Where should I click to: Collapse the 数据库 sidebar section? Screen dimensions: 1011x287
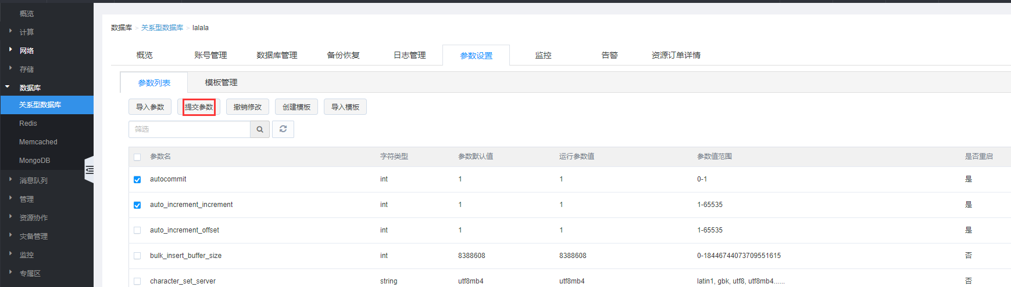coord(30,88)
